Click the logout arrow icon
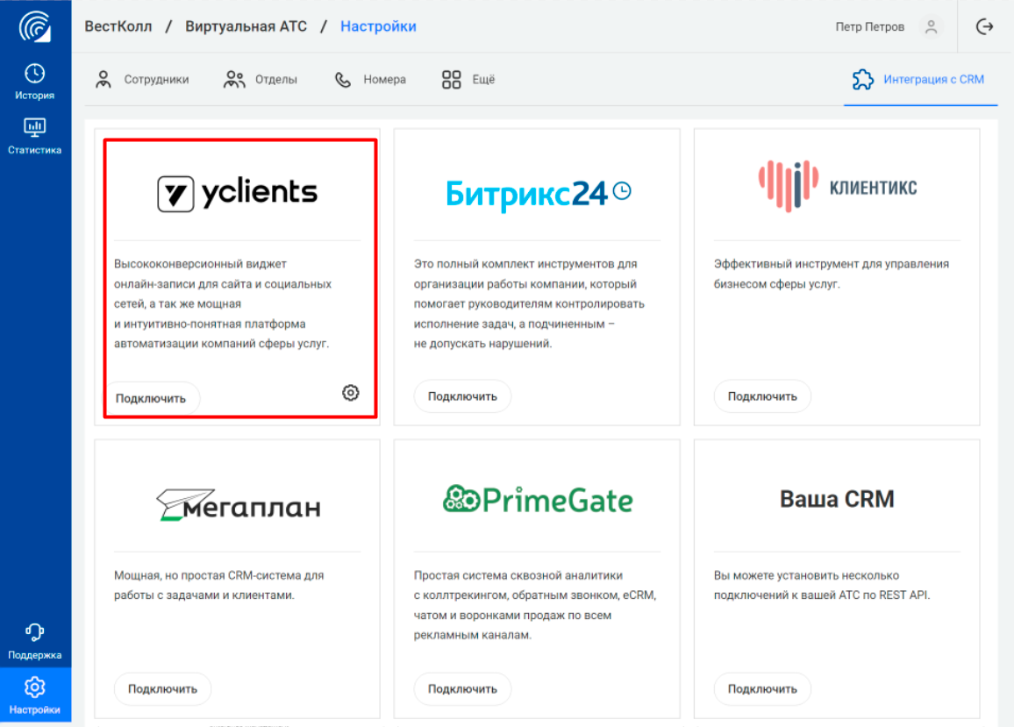The height and width of the screenshot is (727, 1014). [x=984, y=26]
